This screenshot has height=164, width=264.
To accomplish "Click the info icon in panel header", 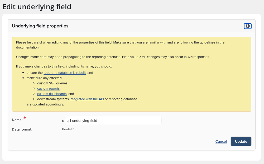I will [248, 26].
